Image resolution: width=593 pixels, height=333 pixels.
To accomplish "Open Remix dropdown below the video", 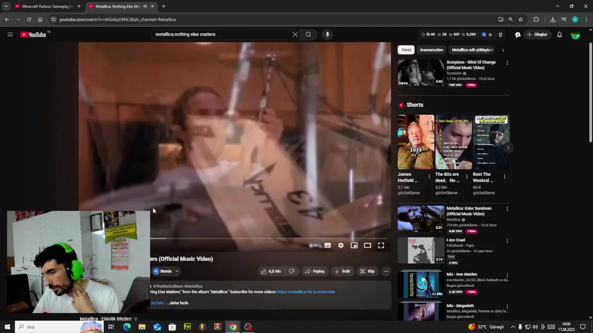I will coord(166,271).
